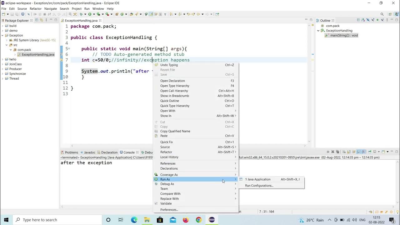Viewport: 400px width, 225px height.
Task: Switch to the Javadoc tab
Action: click(87, 152)
